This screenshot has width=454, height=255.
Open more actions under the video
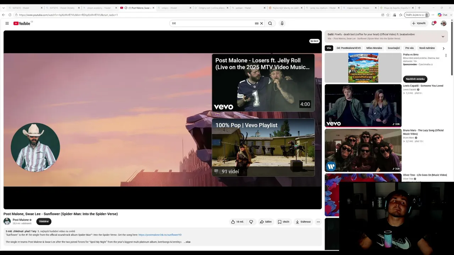pyautogui.click(x=318, y=222)
